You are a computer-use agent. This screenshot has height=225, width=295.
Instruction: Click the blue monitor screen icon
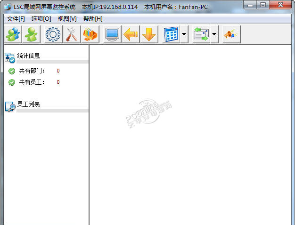click(112, 34)
